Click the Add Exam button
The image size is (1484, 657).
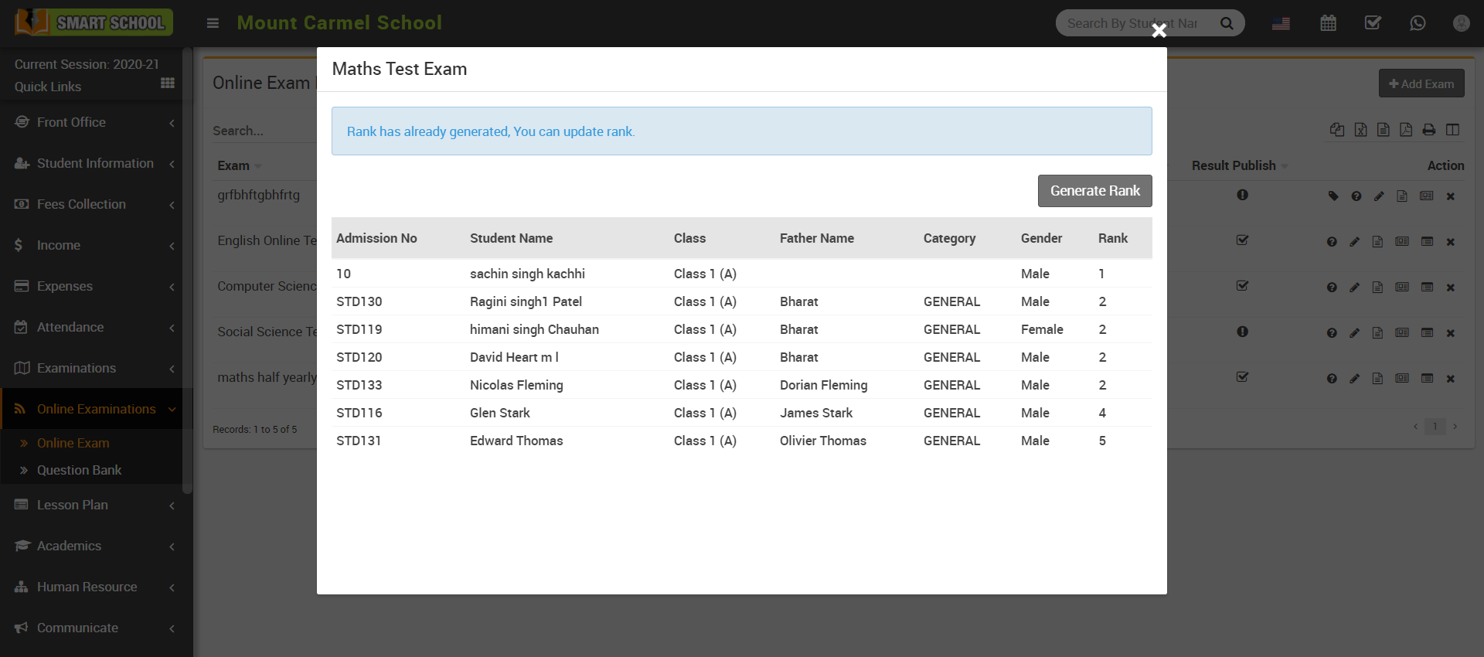pos(1421,83)
